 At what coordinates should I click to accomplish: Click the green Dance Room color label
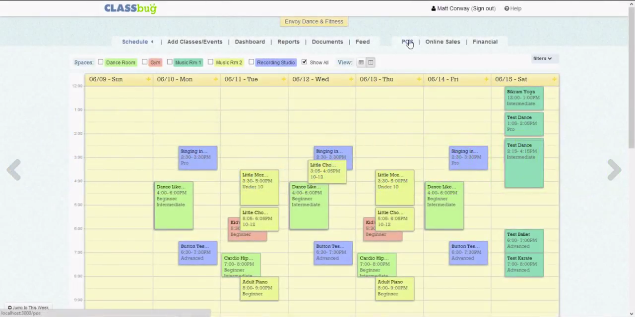tap(121, 62)
